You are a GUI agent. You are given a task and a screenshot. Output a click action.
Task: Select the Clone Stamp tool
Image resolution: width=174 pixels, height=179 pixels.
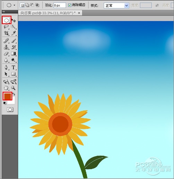tap(6, 47)
